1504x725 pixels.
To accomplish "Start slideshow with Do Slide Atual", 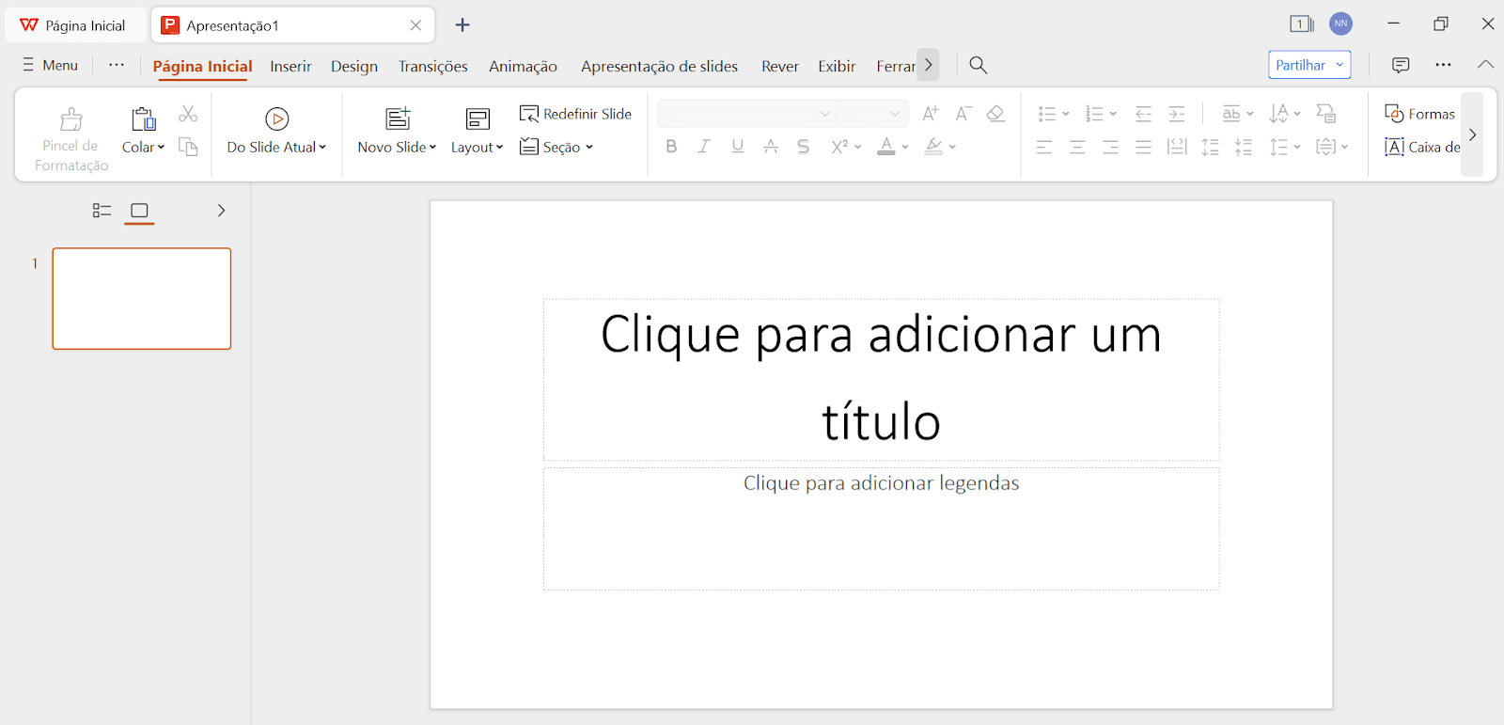I will pos(276,119).
